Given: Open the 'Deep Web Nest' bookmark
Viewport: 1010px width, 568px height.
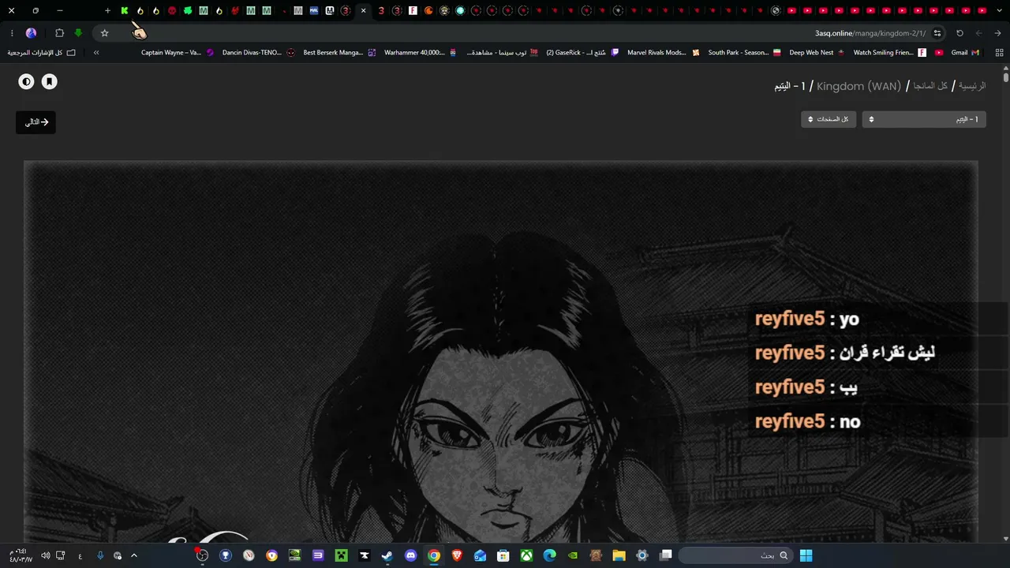Looking at the screenshot, I should pyautogui.click(x=817, y=53).
